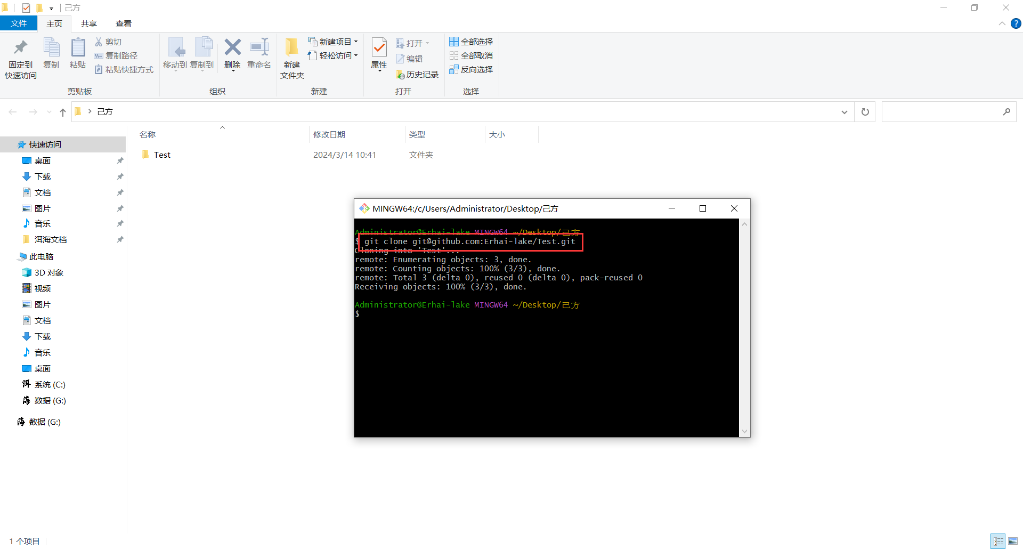Click the Paste clipboard icon
The height and width of the screenshot is (549, 1023).
click(x=78, y=48)
